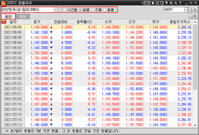Screen dimensions: 199x135
Task: Click the duplicate window icon in title bar
Action: coord(162,3)
